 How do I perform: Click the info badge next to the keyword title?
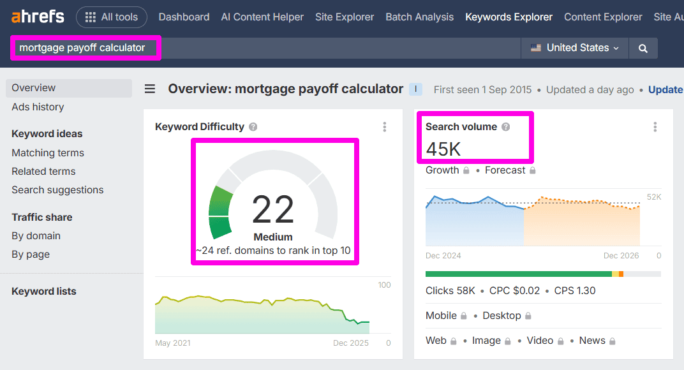(415, 89)
